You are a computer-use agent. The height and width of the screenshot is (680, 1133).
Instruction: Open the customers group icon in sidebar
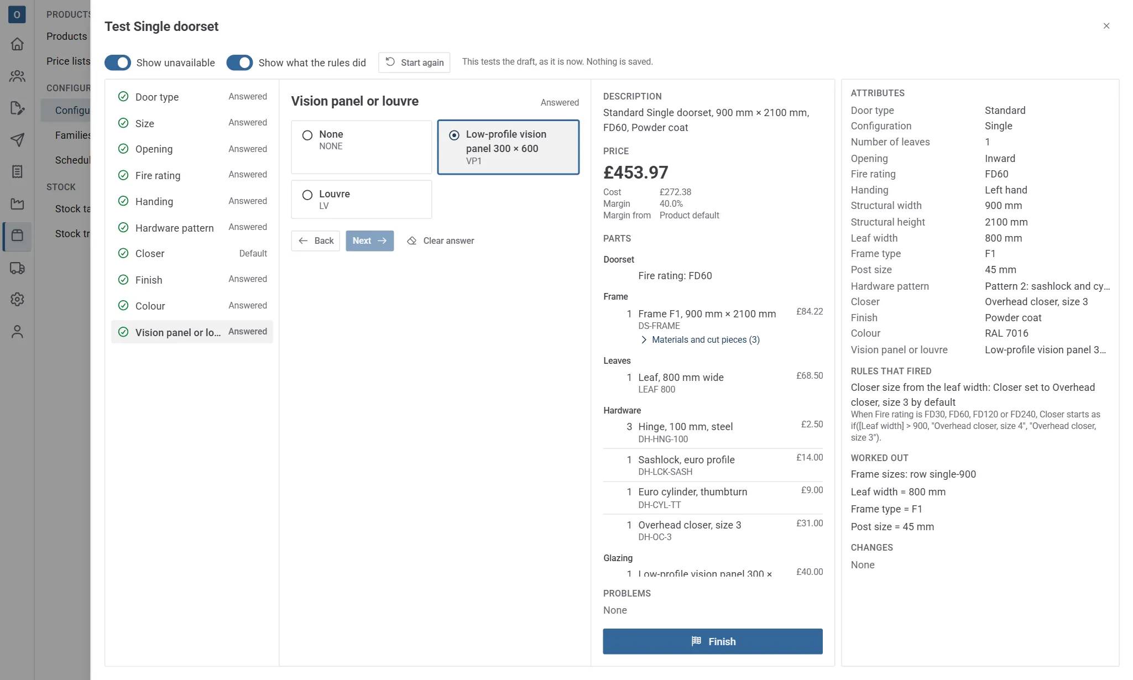tap(17, 76)
